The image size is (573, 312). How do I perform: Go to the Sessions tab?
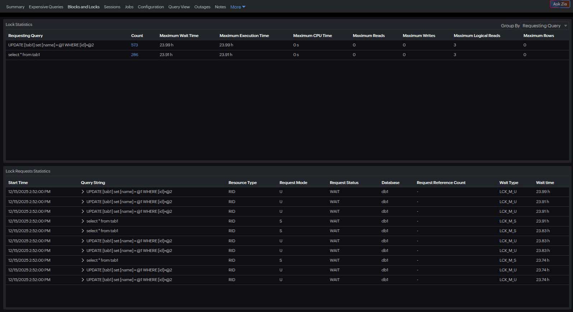point(112,7)
